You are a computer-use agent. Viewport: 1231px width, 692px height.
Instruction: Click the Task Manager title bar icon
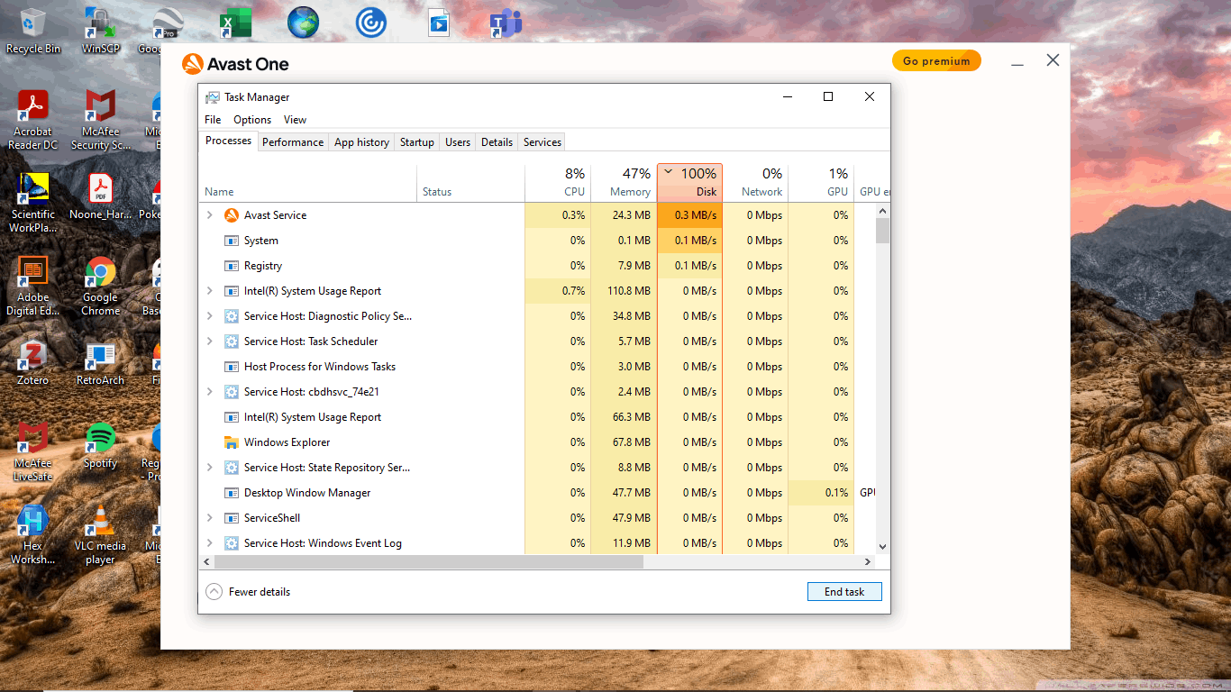[x=213, y=97]
